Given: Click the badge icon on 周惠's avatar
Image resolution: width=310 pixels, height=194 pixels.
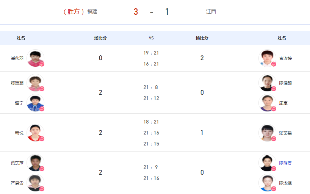Looking at the screenshot, I should click(274, 109).
